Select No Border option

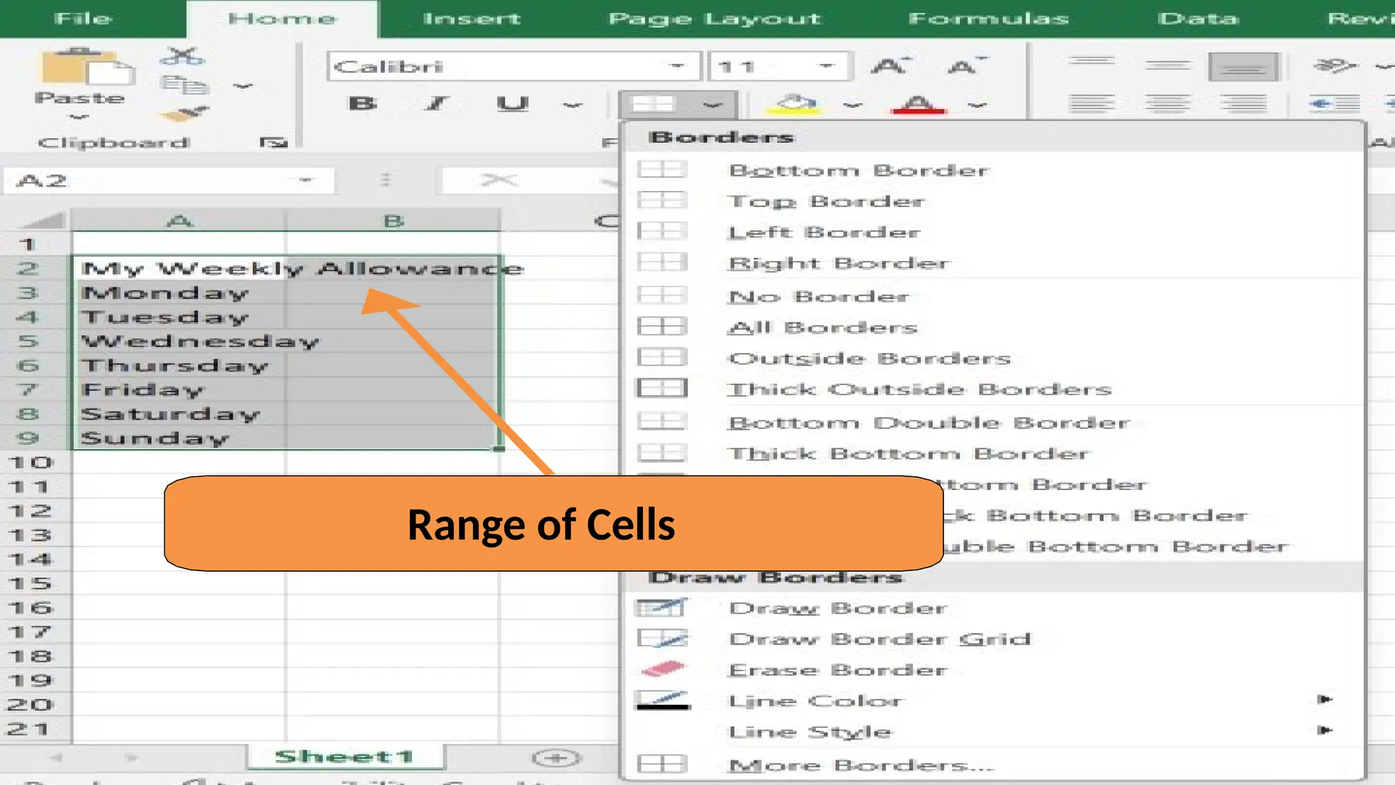(x=994, y=296)
